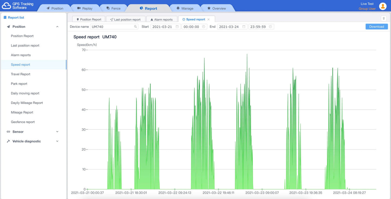Select the Mileage Report sidebar entry
Screen dimensions: 391x199
coord(22,112)
